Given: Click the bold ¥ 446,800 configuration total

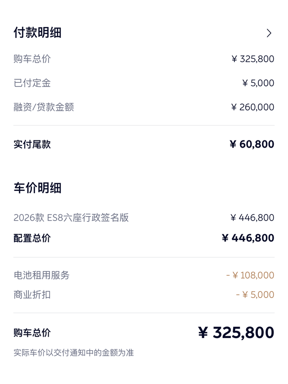Looking at the screenshot, I should click(248, 238).
